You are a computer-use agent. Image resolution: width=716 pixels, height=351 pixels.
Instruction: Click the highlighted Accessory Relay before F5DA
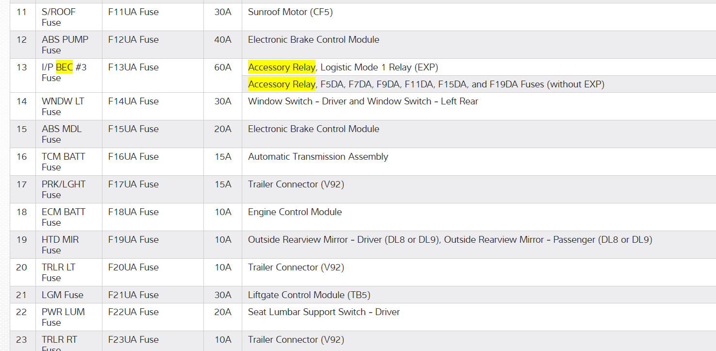tap(282, 84)
